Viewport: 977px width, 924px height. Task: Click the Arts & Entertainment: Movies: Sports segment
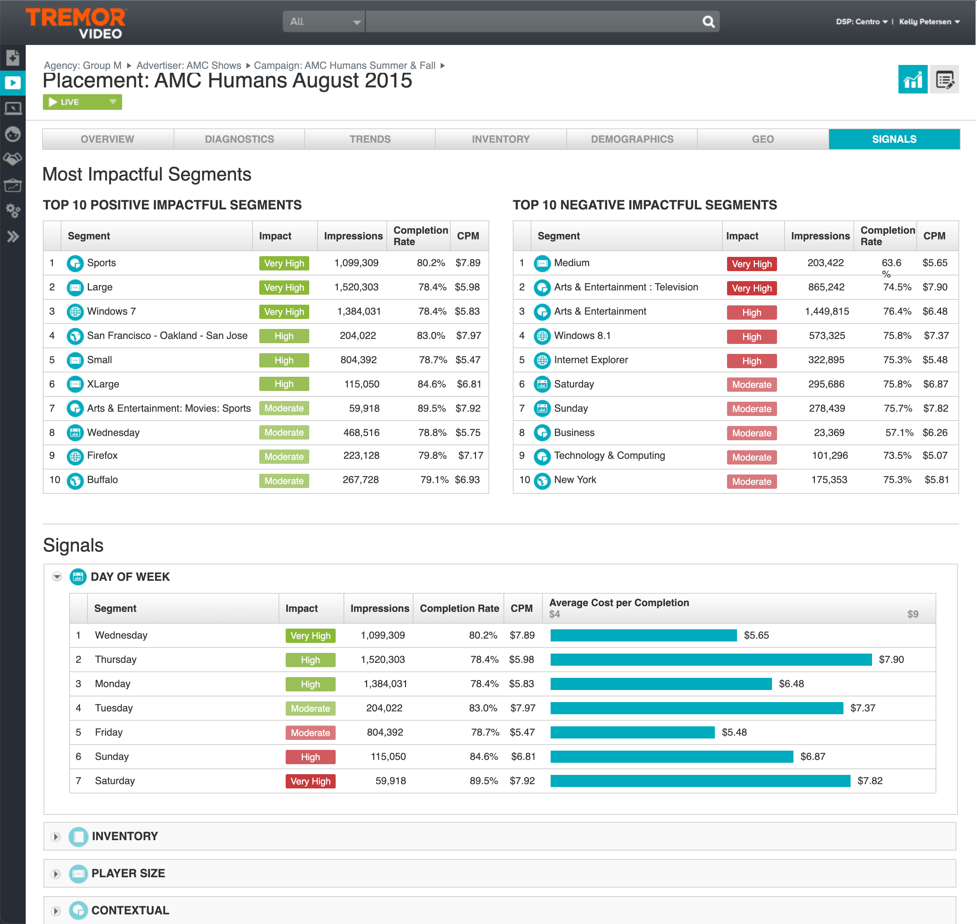coord(169,408)
